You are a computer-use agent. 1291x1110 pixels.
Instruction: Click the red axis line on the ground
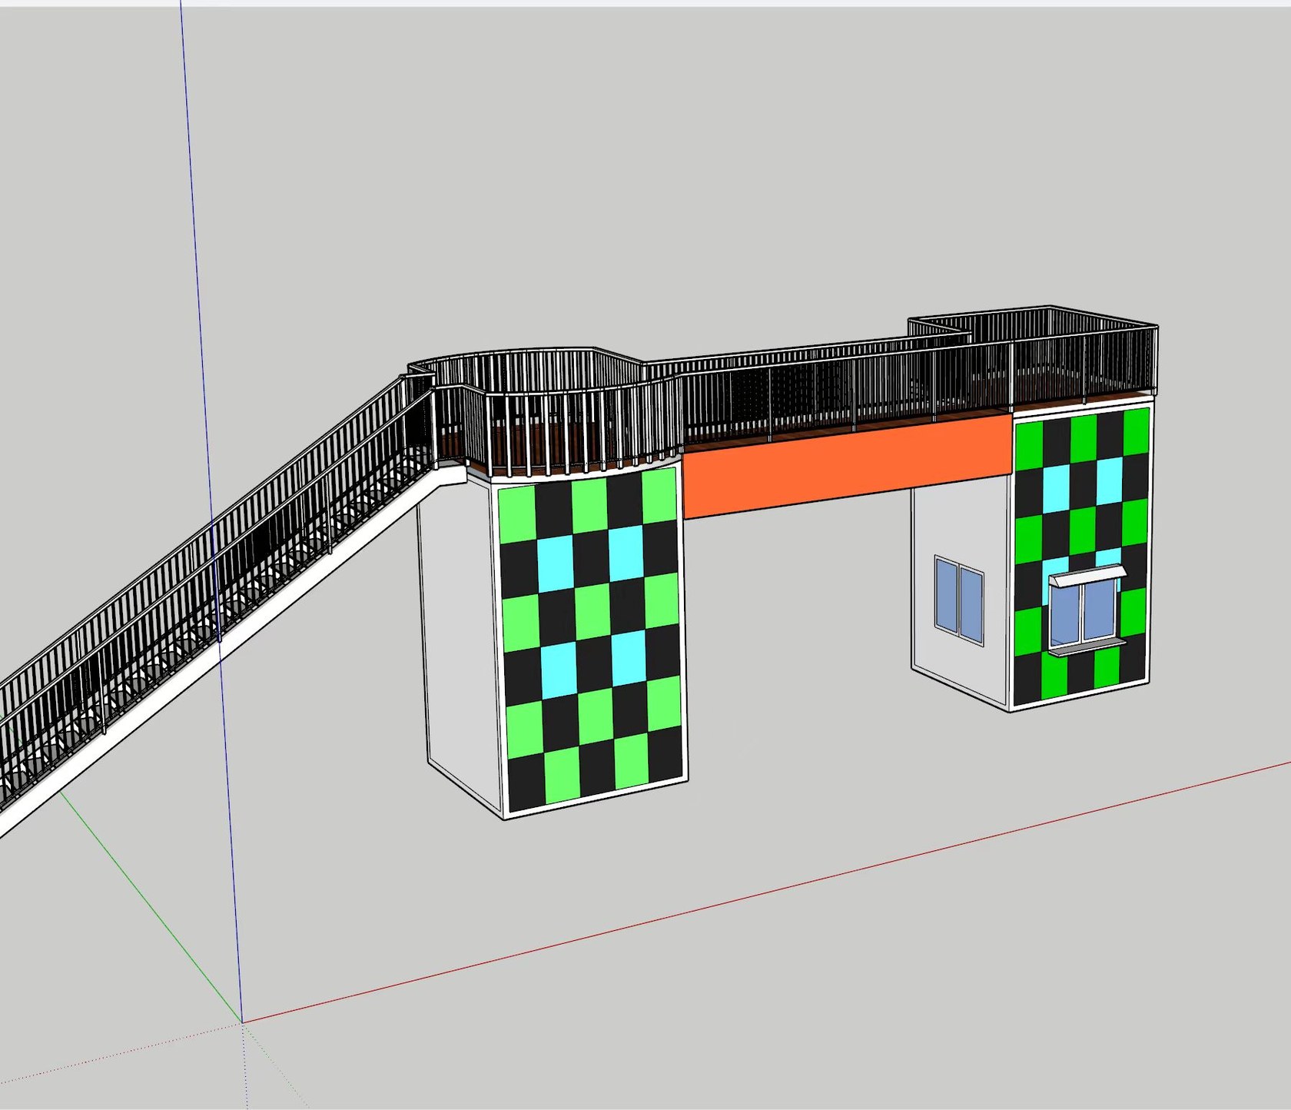[768, 892]
